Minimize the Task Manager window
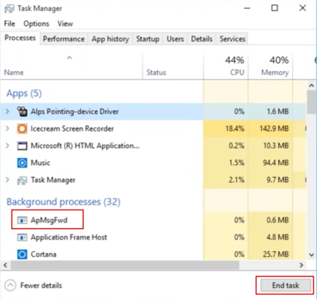 point(247,8)
